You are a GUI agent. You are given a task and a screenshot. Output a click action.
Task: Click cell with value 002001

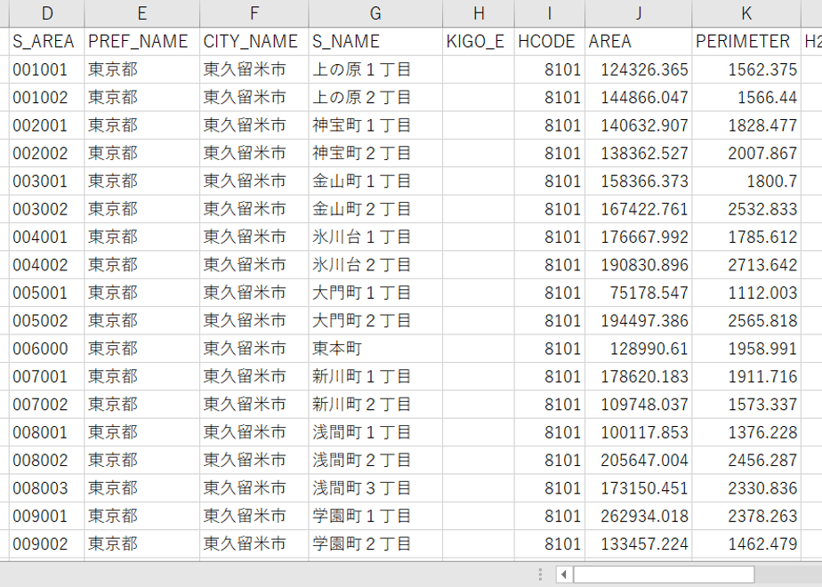(x=46, y=125)
